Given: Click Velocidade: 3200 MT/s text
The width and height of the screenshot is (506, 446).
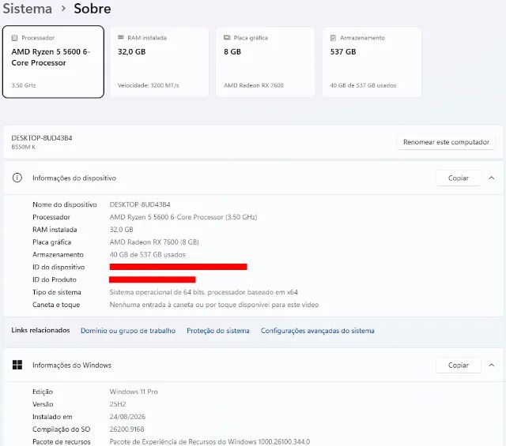Looking at the screenshot, I should tap(148, 85).
